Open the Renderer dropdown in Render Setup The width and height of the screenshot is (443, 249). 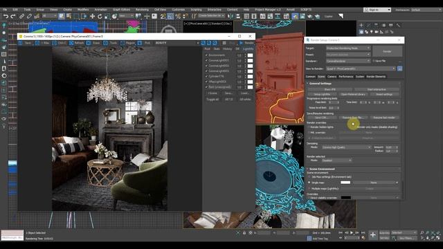pyautogui.click(x=348, y=61)
